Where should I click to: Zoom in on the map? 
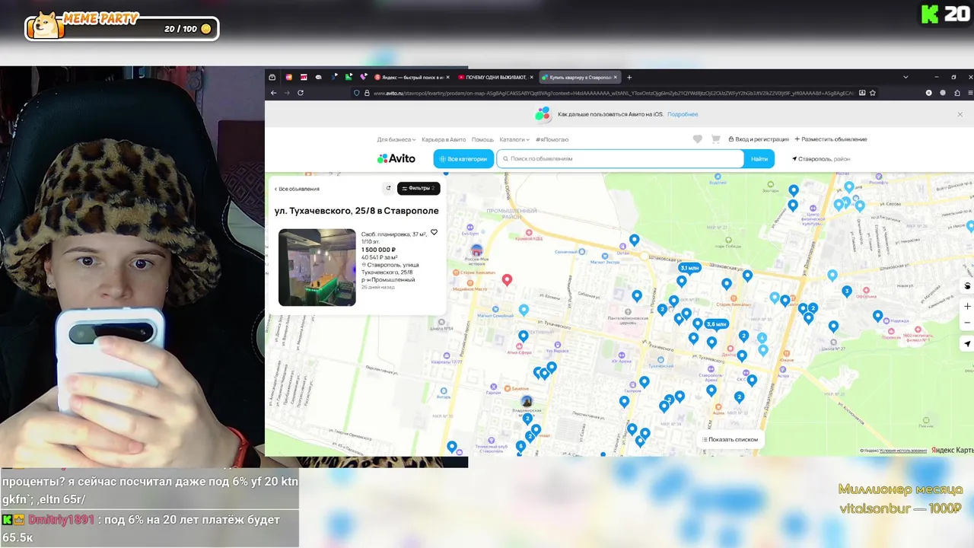[967, 306]
